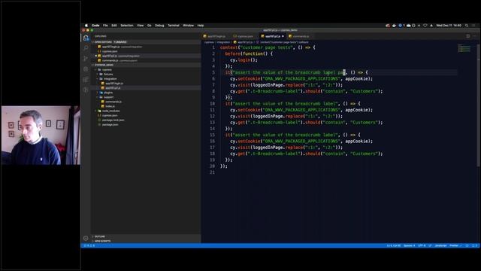Open the Code application menu
The width and height of the screenshot is (481, 271).
coord(95,26)
